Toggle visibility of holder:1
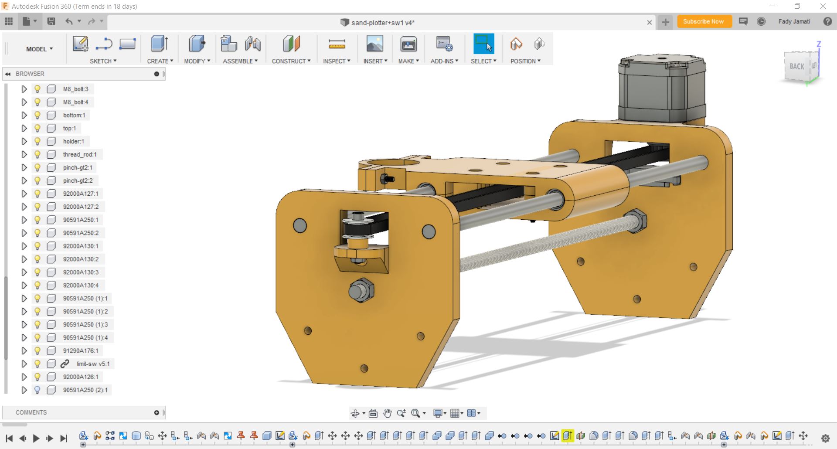This screenshot has height=449, width=837. point(37,141)
